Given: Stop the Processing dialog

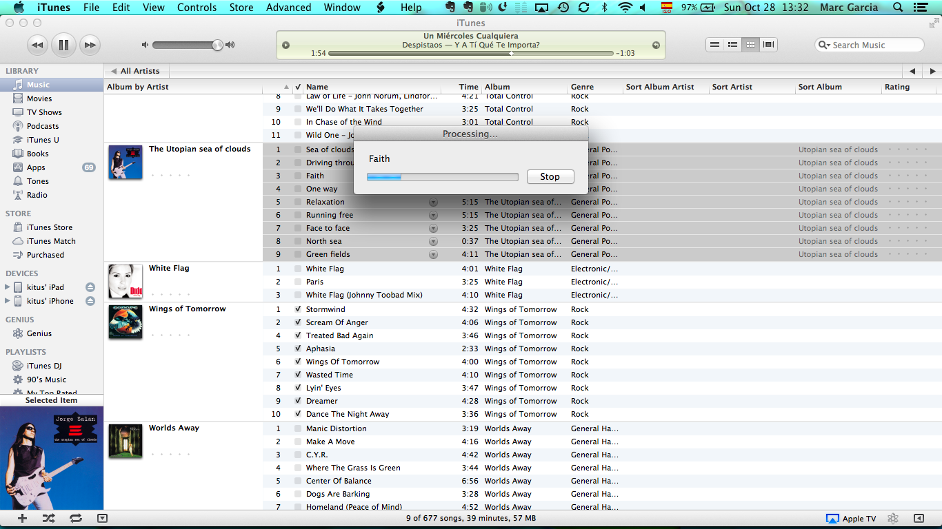Looking at the screenshot, I should click(550, 176).
